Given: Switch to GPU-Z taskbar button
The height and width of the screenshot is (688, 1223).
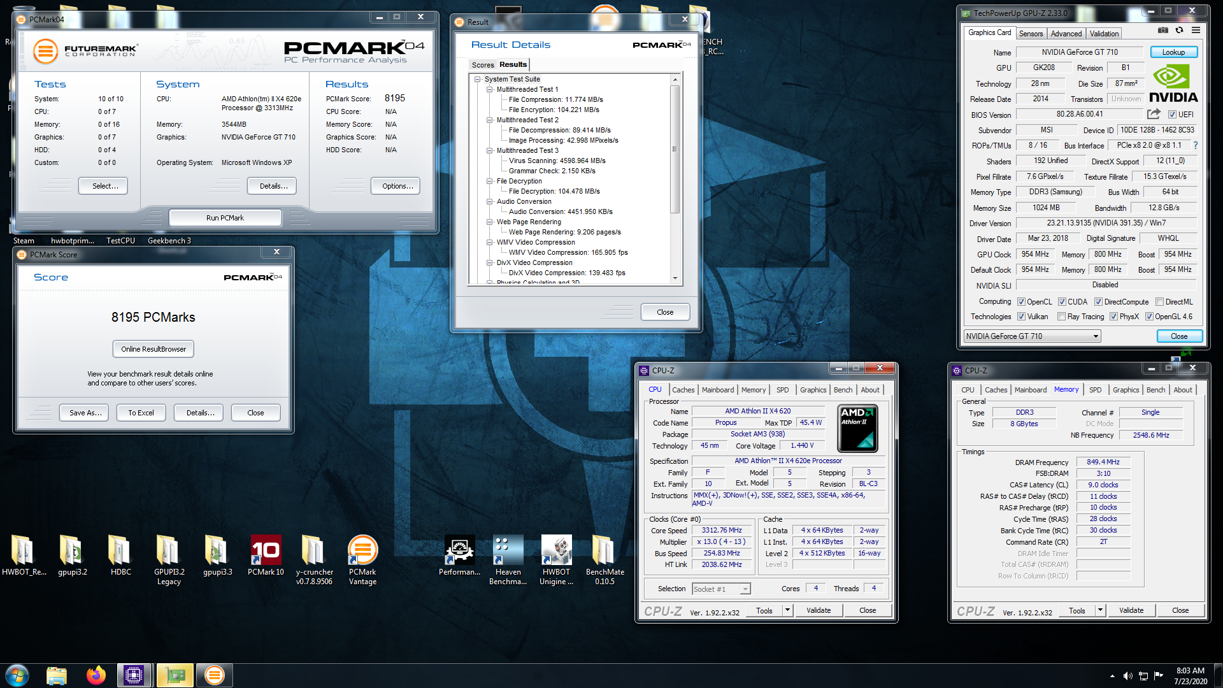Looking at the screenshot, I should pyautogui.click(x=175, y=675).
